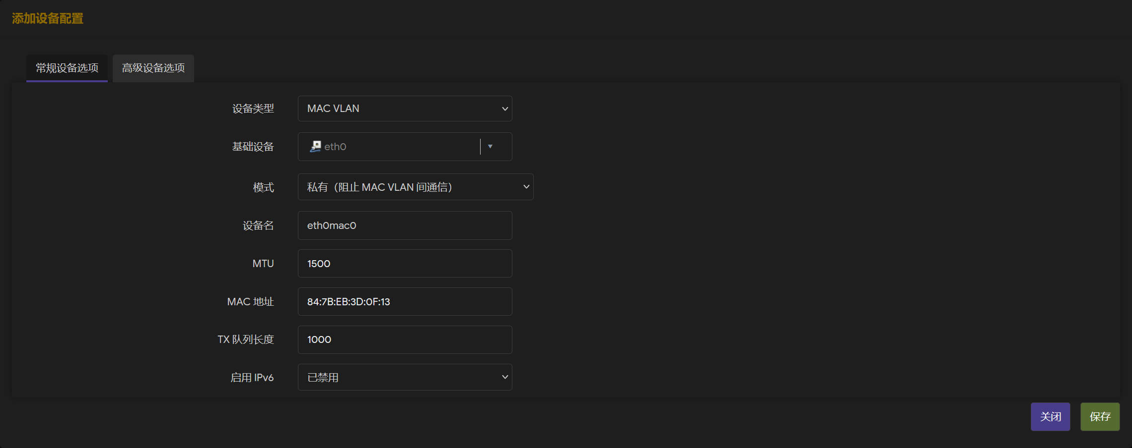Click the eth0 network interface icon
Screen dimensions: 1132x448
(x=315, y=146)
